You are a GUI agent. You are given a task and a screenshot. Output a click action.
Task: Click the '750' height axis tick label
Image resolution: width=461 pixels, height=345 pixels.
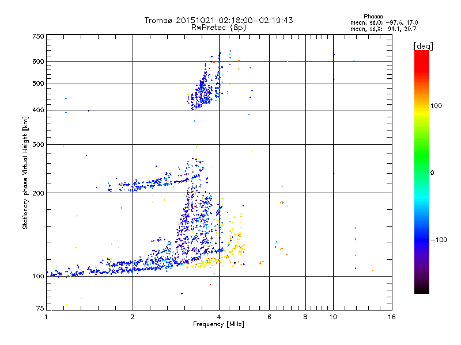[38, 36]
